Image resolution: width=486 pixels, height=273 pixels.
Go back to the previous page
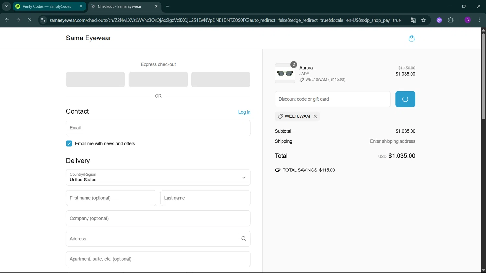coord(7,20)
